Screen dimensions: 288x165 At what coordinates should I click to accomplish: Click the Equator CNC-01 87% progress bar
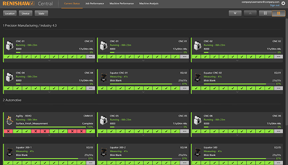click(x=146, y=84)
